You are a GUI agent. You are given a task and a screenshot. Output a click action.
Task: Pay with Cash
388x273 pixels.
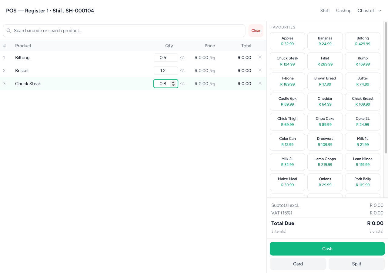click(327, 249)
